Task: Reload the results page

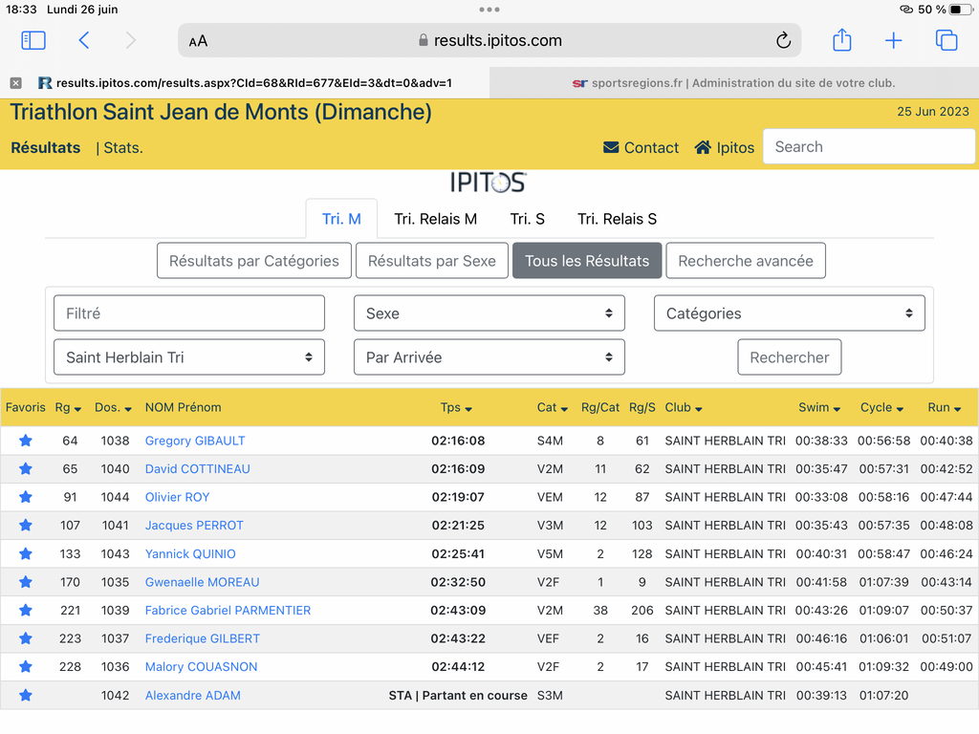Action: click(x=783, y=40)
